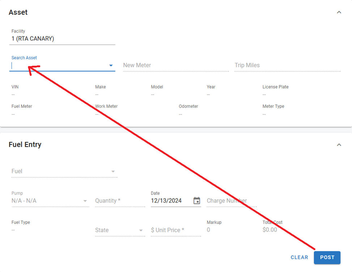Screen dimensions: 352x272
Task: Collapse the Fuel Entry section chevron
Action: pos(339,145)
